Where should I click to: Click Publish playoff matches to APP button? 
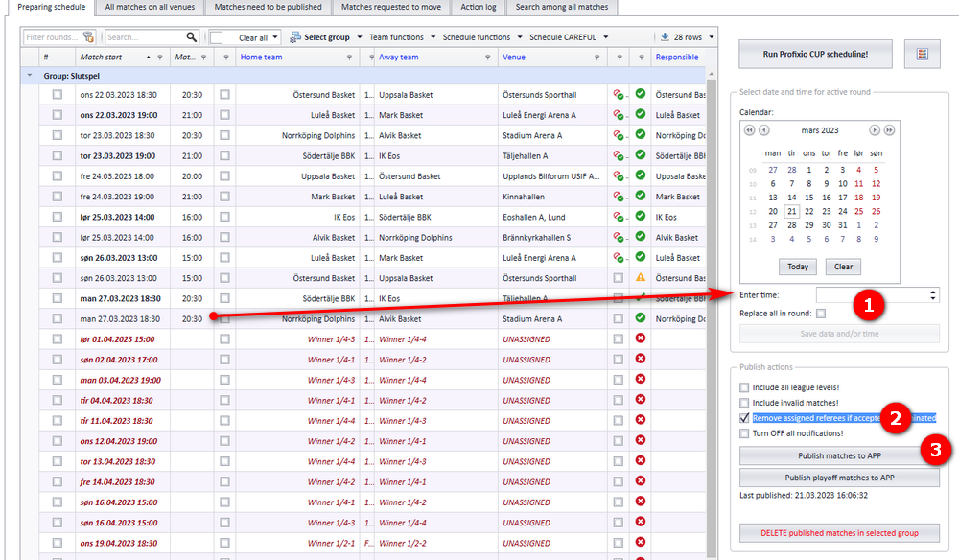839,478
